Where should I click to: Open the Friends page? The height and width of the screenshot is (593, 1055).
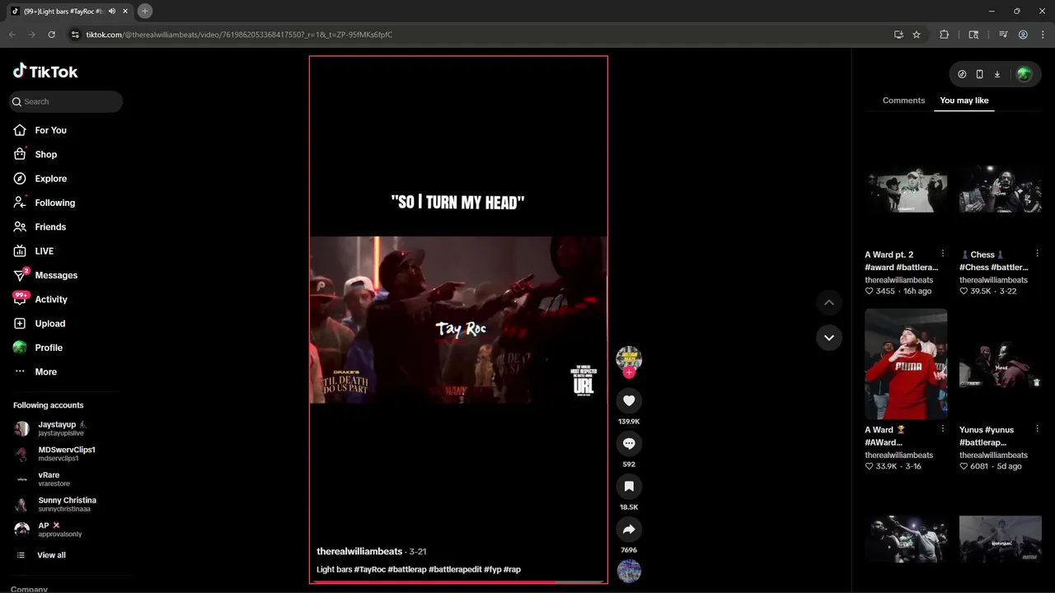coord(49,226)
